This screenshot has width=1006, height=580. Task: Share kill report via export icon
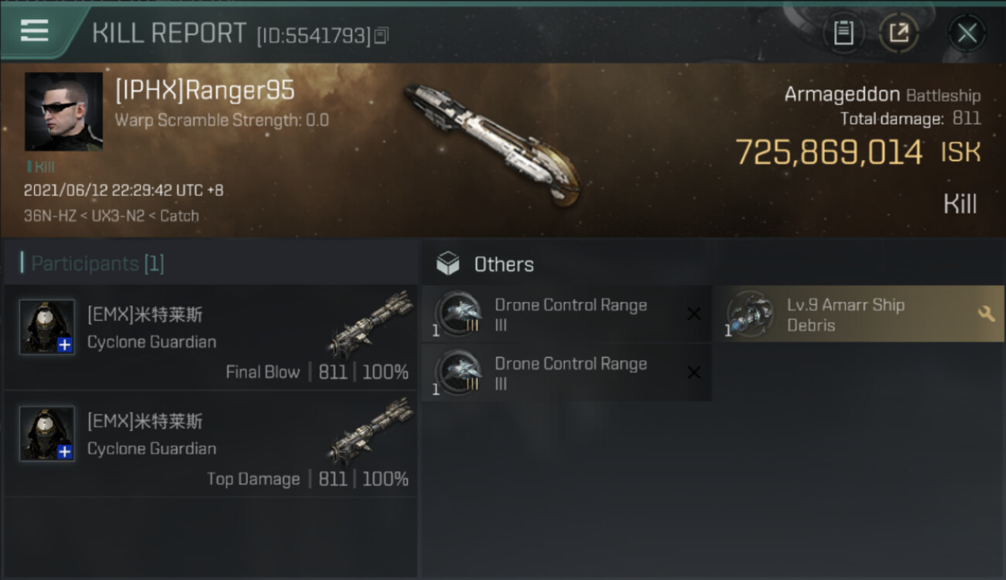point(899,33)
